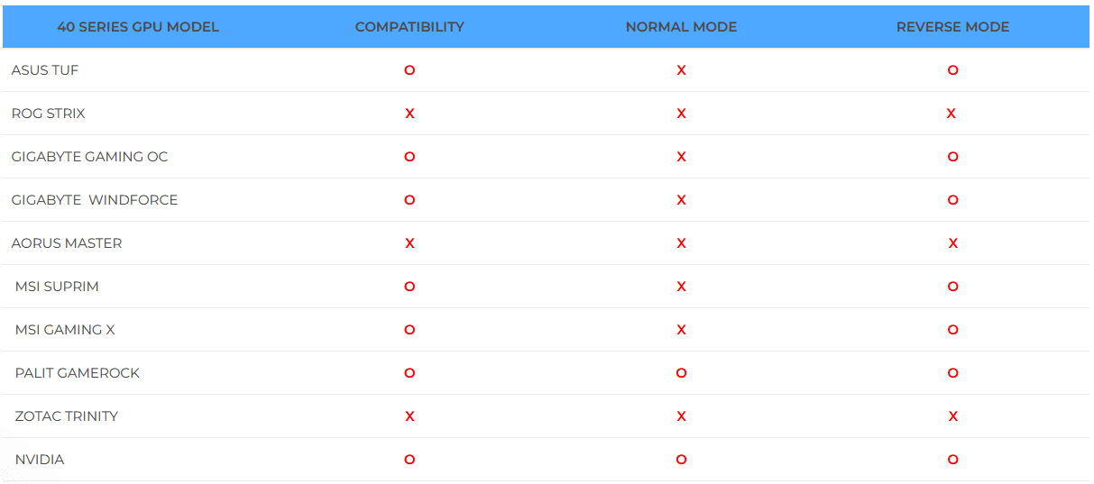Click the AORUS MASTER reverse mode X mark
Screen dimensions: 1094x484
coord(952,243)
